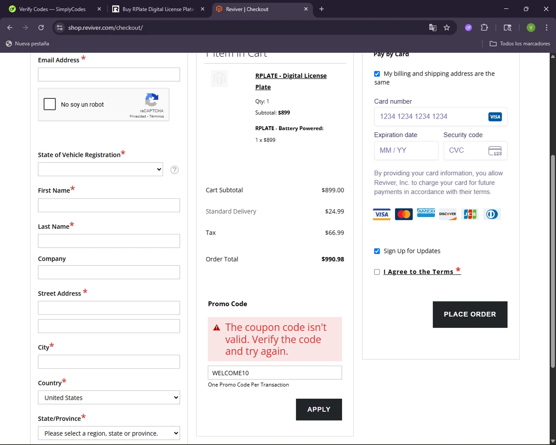This screenshot has height=445, width=556.
Task: Open Todos los marcadores folder
Action: pos(520,43)
